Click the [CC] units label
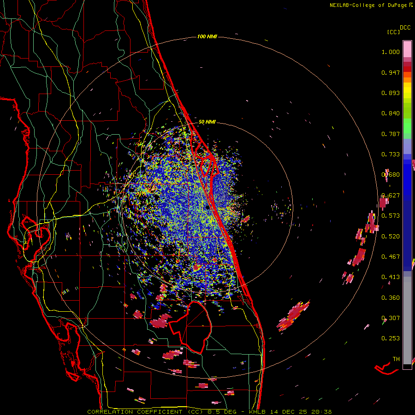415x415 pixels. click(393, 32)
